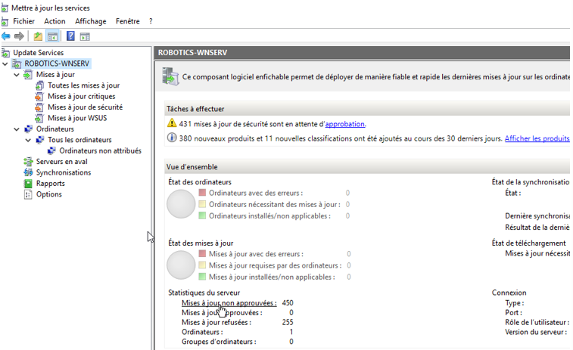
Task: Click the ROBOTICS-WNSERV server icon in tree
Action: click(x=17, y=63)
